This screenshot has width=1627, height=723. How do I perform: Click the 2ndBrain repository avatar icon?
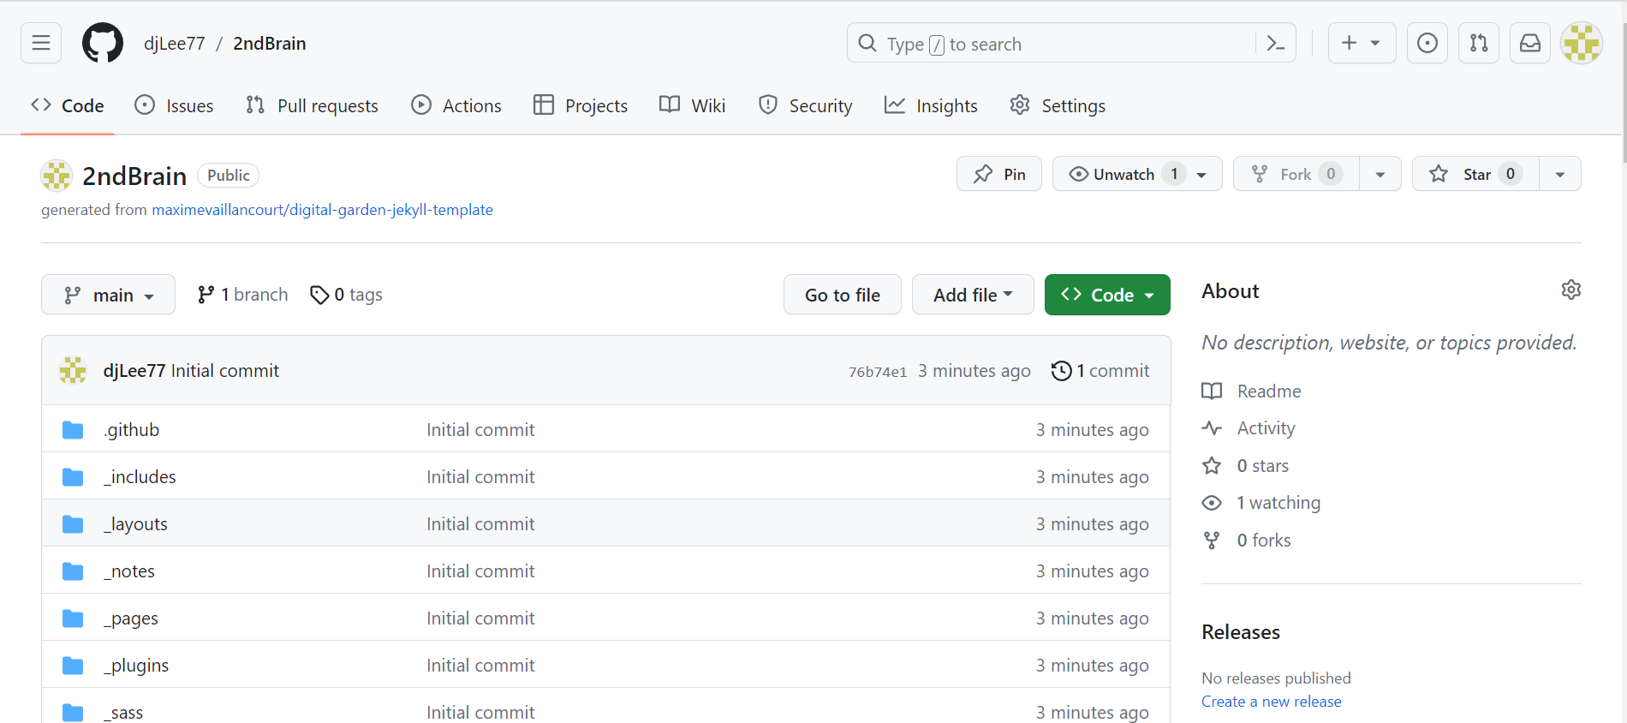pos(57,176)
